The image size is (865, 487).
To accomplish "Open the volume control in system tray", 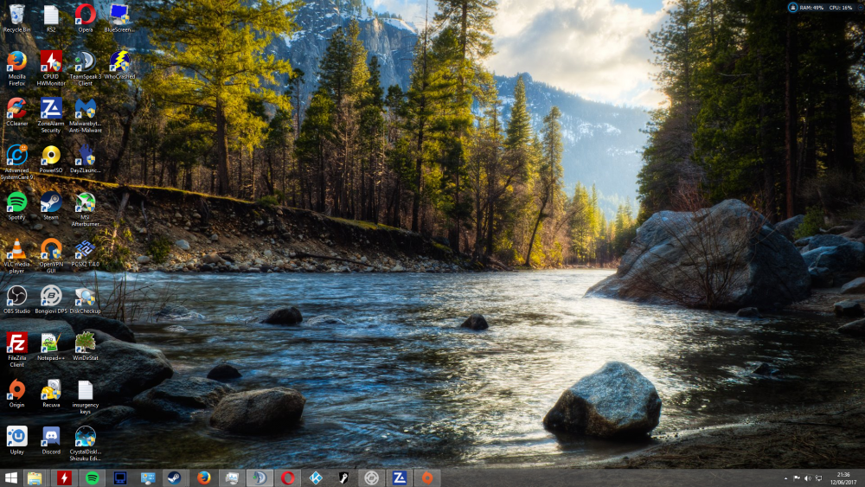I will tap(808, 477).
